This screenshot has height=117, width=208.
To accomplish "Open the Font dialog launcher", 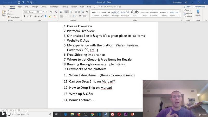I will click(x=58, y=21).
